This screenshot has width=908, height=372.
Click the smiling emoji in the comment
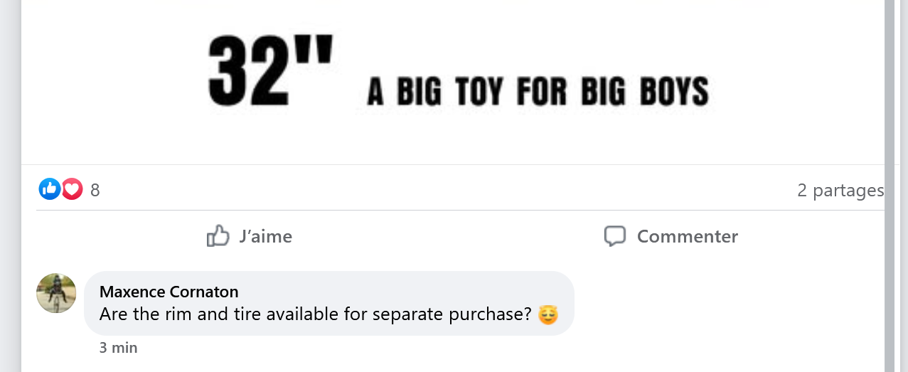point(548,314)
